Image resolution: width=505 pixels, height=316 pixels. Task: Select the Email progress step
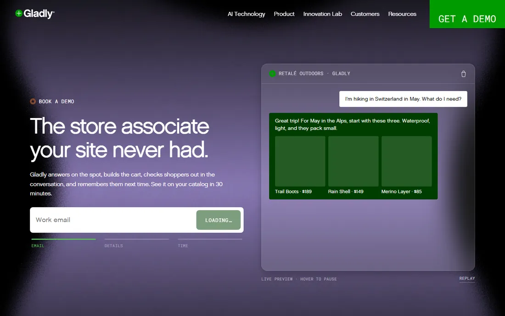[63, 243]
